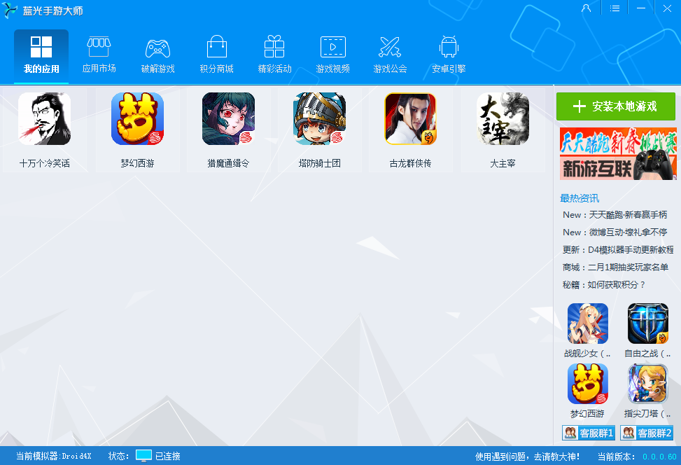Select the 自由之战 recommended game
The image size is (681, 465).
(x=647, y=324)
